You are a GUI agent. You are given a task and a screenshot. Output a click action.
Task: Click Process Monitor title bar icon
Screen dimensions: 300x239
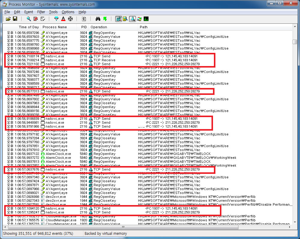(4, 4)
